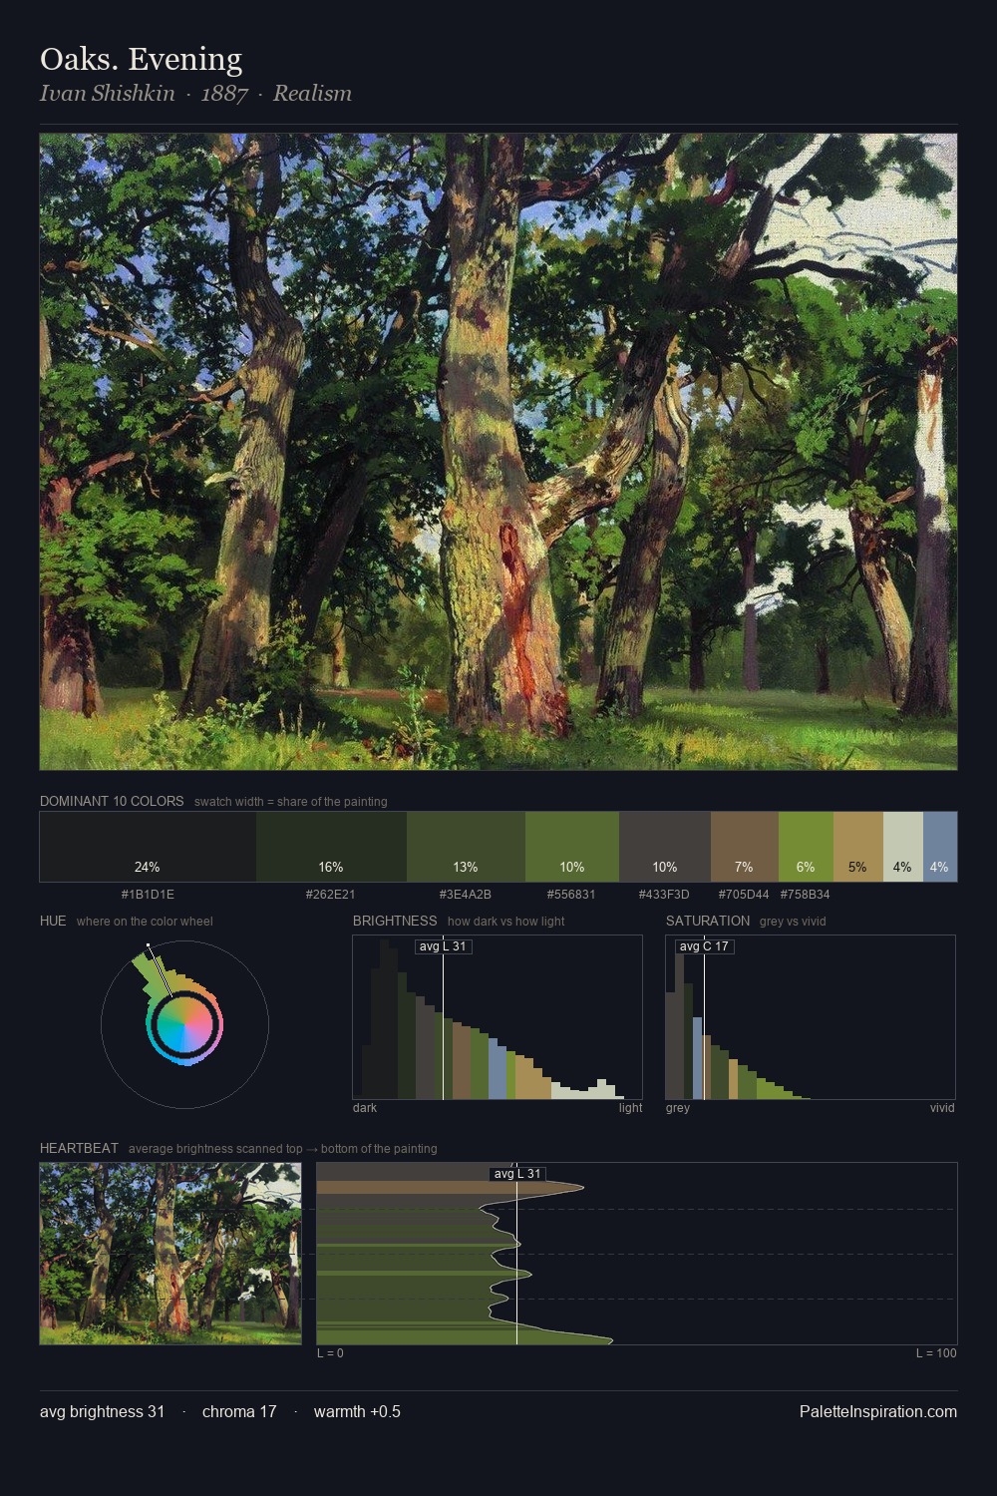The height and width of the screenshot is (1496, 997).
Task: Click the hue color wheel chart
Action: pyautogui.click(x=184, y=1024)
